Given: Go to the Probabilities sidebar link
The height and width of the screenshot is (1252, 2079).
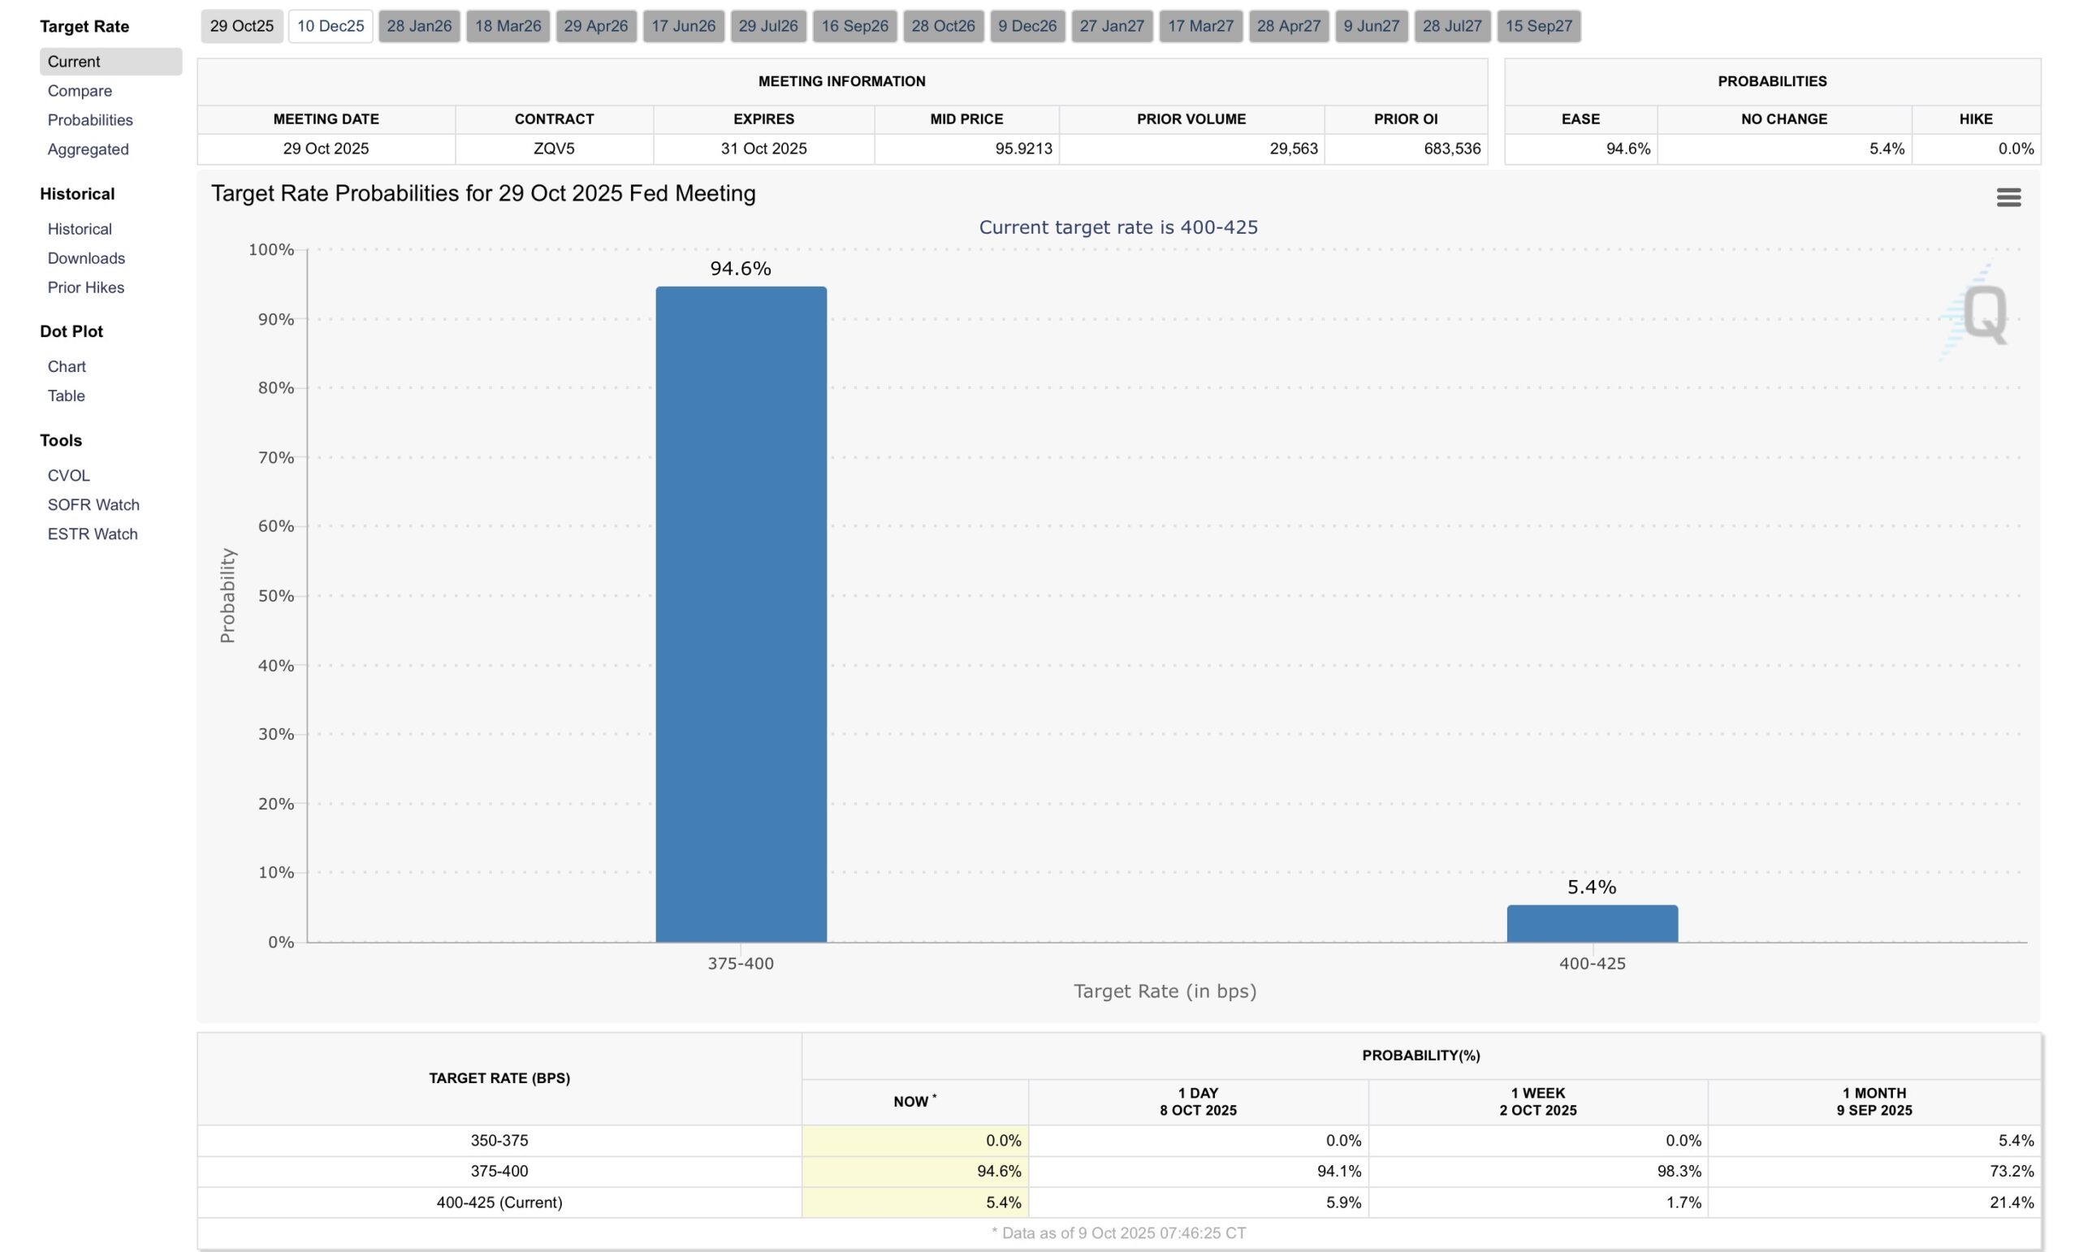Looking at the screenshot, I should point(89,120).
